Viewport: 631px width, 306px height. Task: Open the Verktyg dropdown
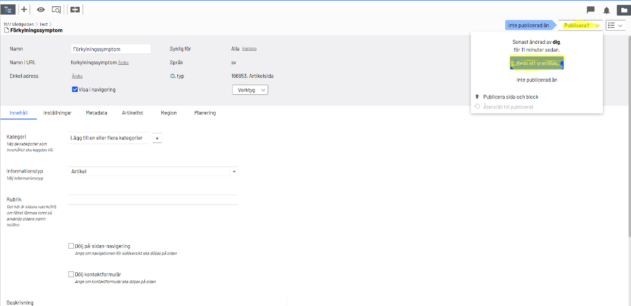pyautogui.click(x=250, y=90)
